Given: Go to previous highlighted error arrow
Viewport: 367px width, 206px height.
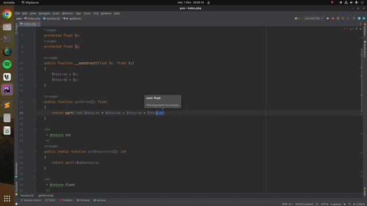Looking at the screenshot, I should click(357, 29).
